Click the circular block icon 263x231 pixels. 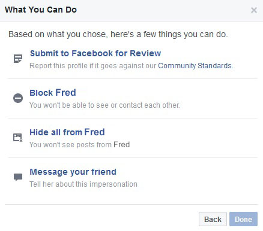tap(18, 98)
